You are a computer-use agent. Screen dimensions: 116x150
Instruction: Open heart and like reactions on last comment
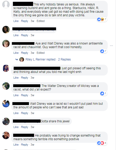tap(102, 143)
